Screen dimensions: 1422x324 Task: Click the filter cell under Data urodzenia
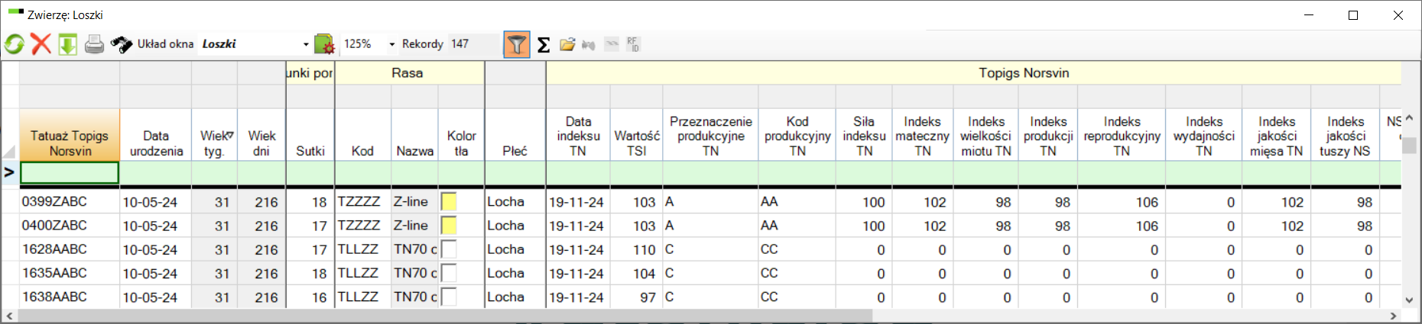[156, 173]
